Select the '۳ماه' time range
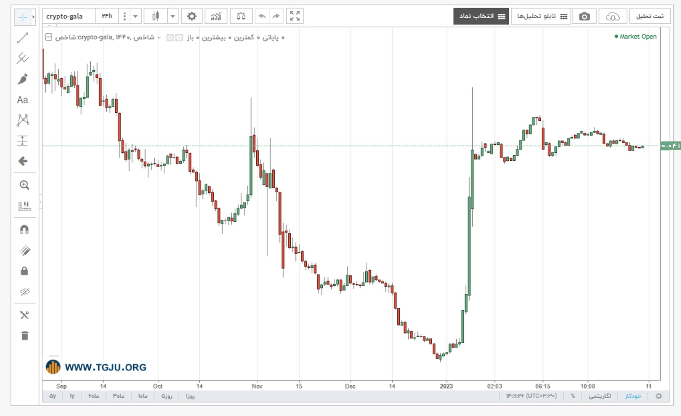This screenshot has width=681, height=416. [x=119, y=396]
